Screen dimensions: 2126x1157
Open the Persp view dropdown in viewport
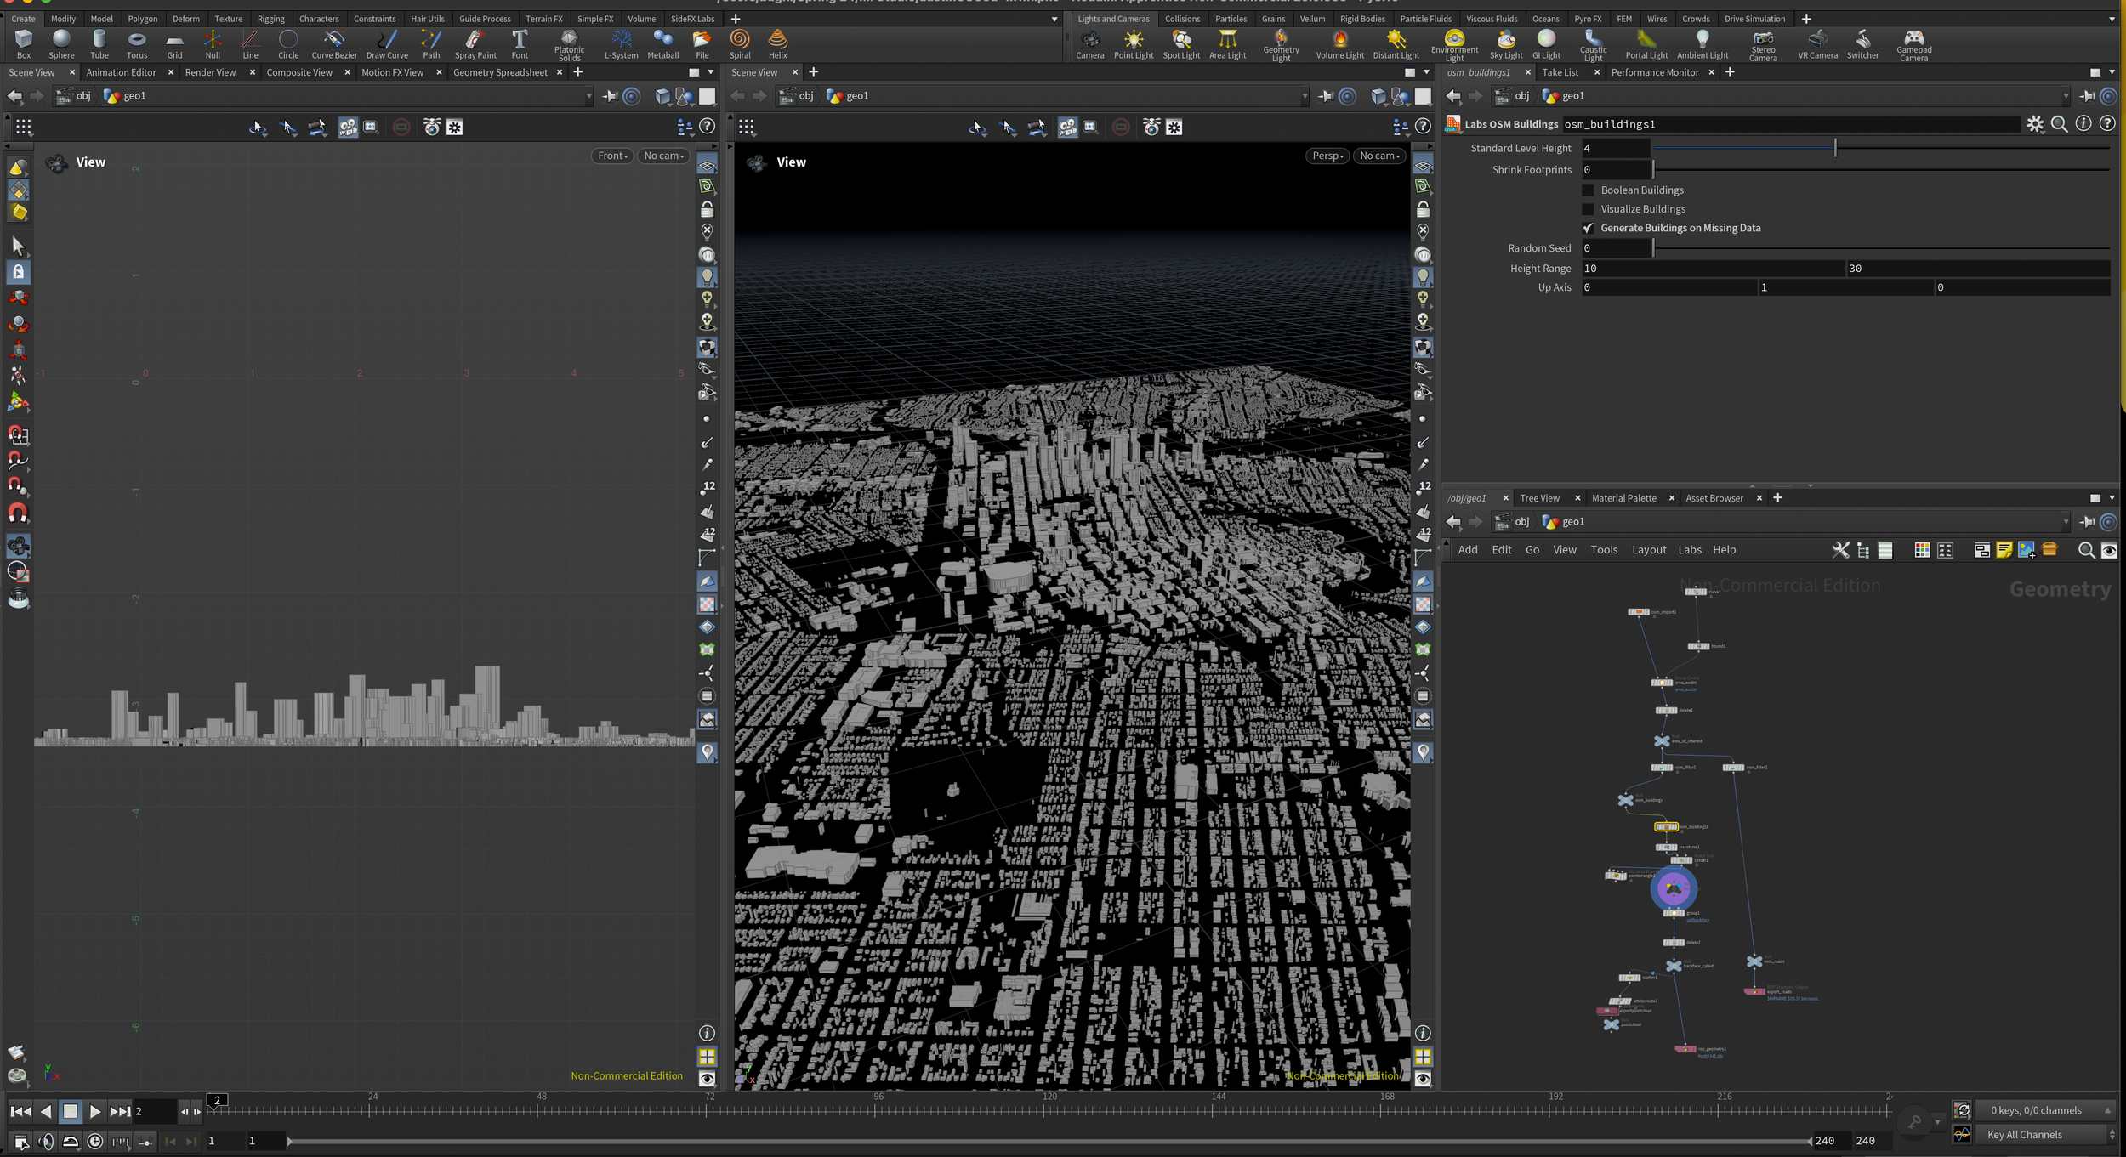tap(1327, 156)
